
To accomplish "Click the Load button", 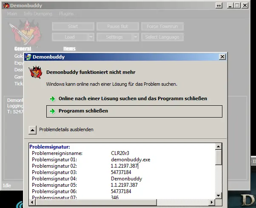I will [70, 37].
